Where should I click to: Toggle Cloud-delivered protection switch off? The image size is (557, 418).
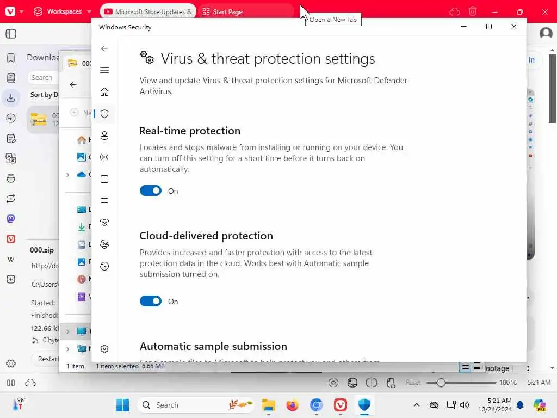pos(151,302)
